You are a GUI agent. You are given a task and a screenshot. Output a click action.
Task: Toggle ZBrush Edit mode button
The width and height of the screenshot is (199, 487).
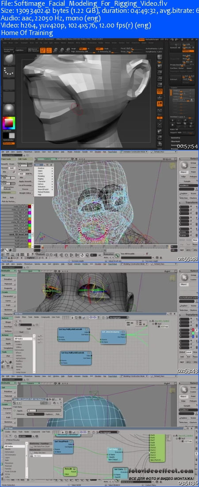pyautogui.click(x=43, y=50)
